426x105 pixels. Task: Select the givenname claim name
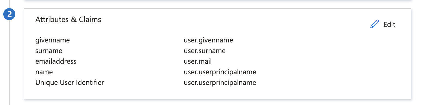pos(52,40)
